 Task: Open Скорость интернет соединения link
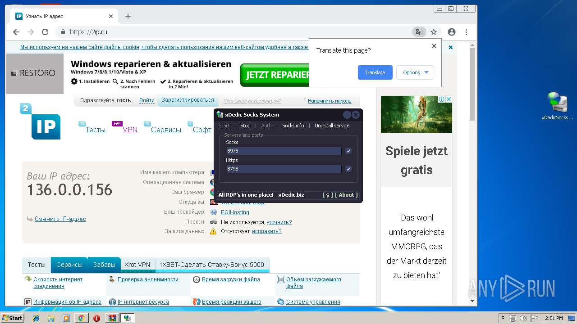pos(58,283)
